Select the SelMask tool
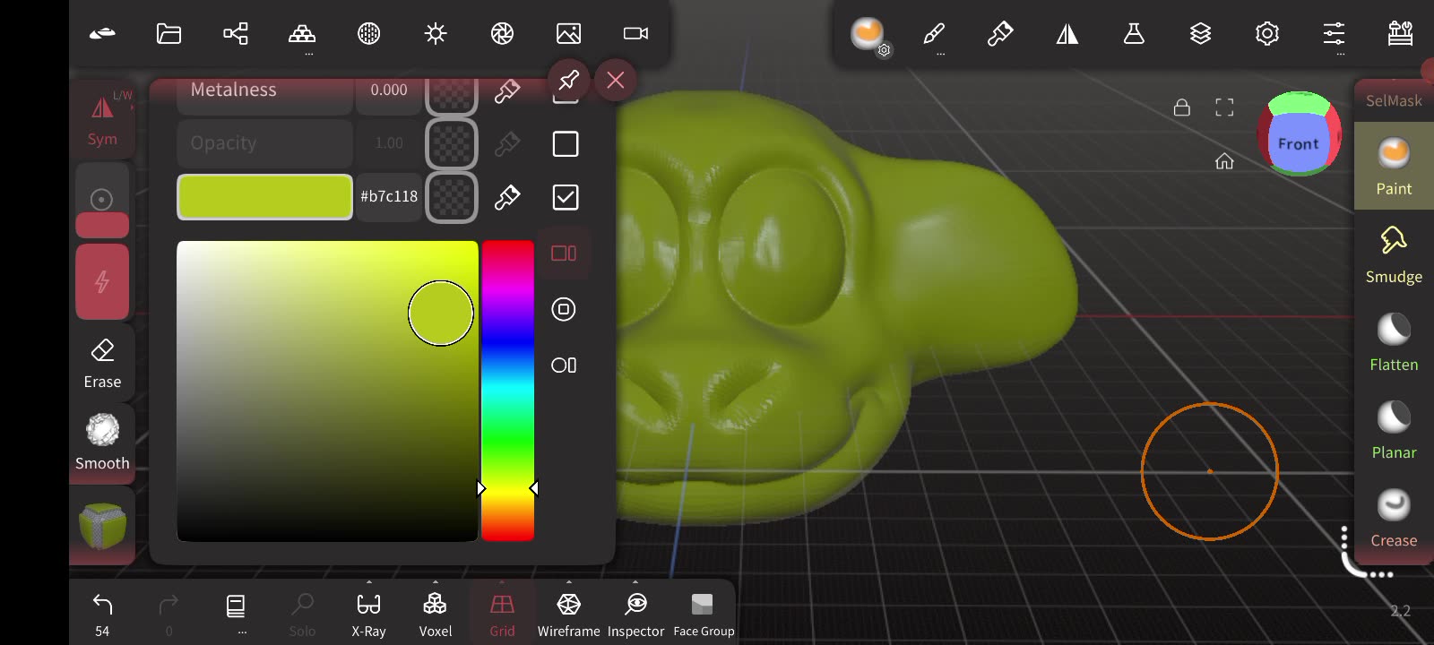 pyautogui.click(x=1394, y=100)
